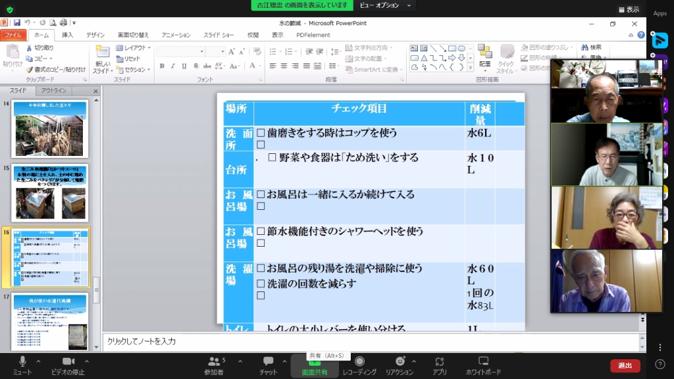Select the oval shape in shapes gallery
This screenshot has width=674, height=379.
pyautogui.click(x=461, y=48)
